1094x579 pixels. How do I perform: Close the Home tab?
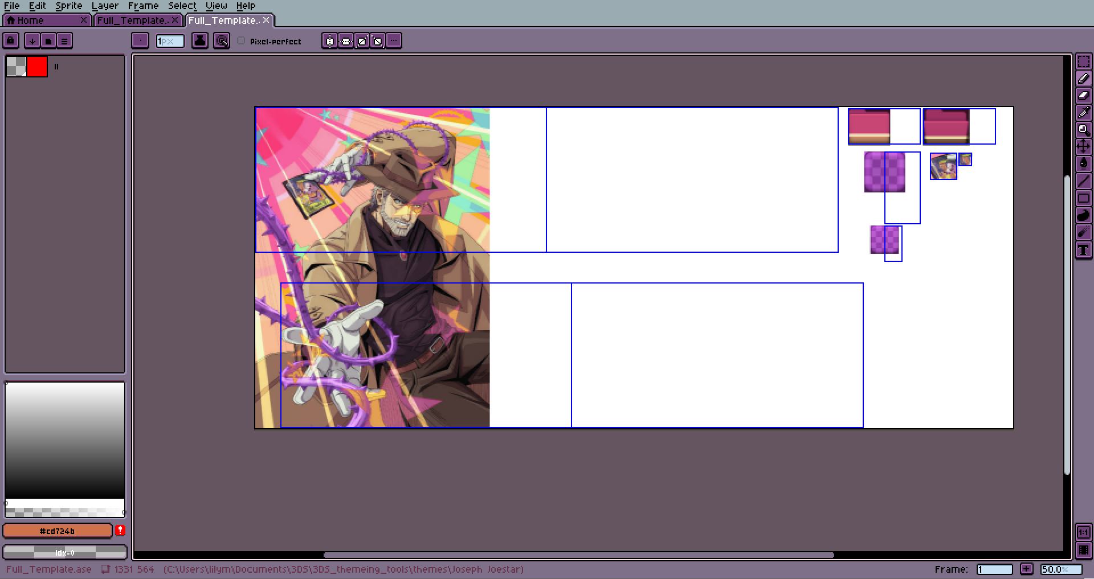tap(84, 20)
